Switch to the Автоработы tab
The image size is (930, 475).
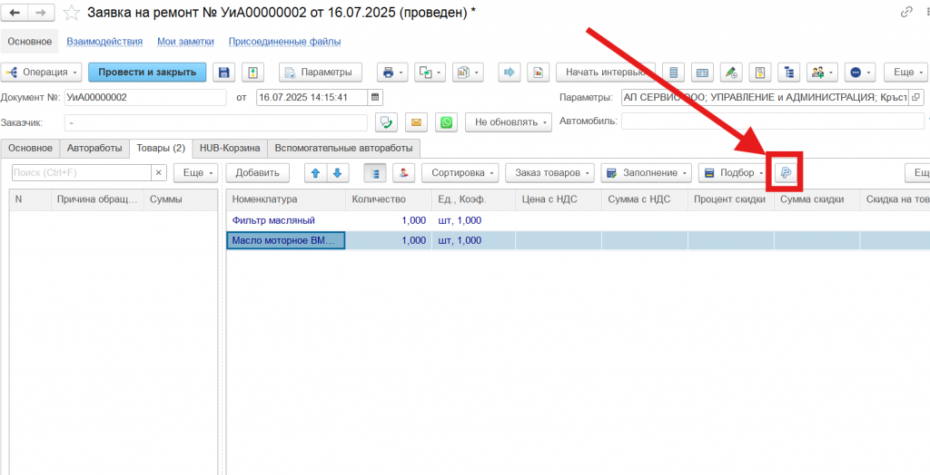click(94, 148)
